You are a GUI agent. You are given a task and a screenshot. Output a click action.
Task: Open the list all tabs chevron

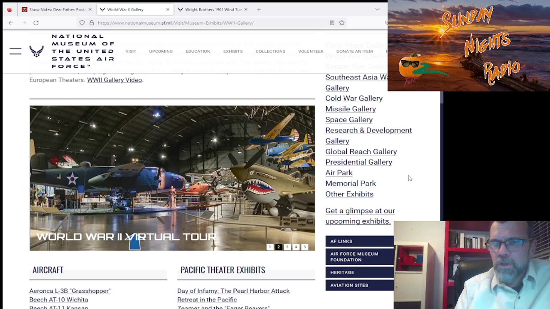(x=377, y=9)
